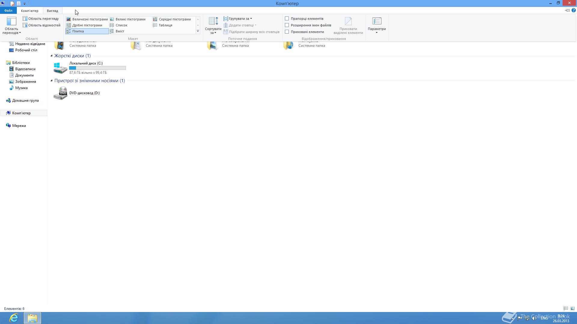The height and width of the screenshot is (324, 577).
Task: Select the DVD-дисковод (D:) drive icon
Action: [x=60, y=93]
